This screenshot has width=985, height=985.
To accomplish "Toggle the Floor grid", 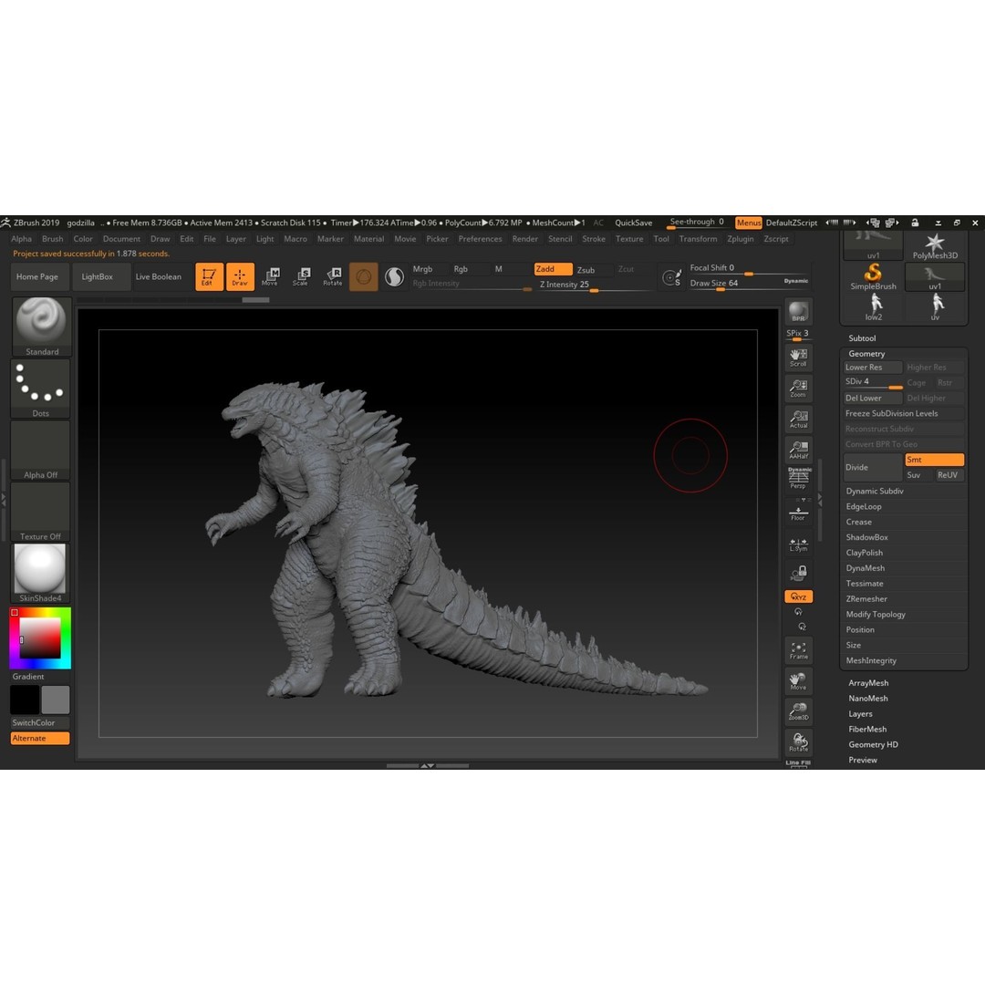I will click(798, 512).
